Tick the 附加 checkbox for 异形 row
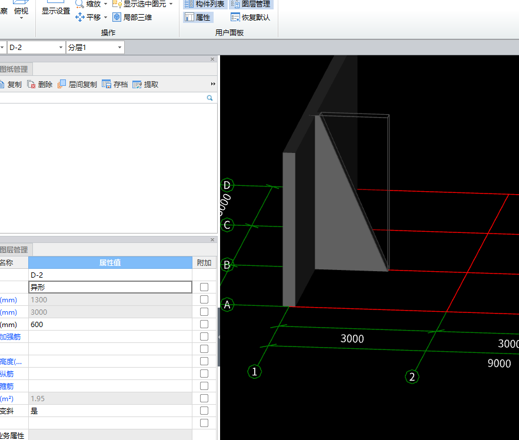Viewport: 519px width, 440px height. coord(204,287)
